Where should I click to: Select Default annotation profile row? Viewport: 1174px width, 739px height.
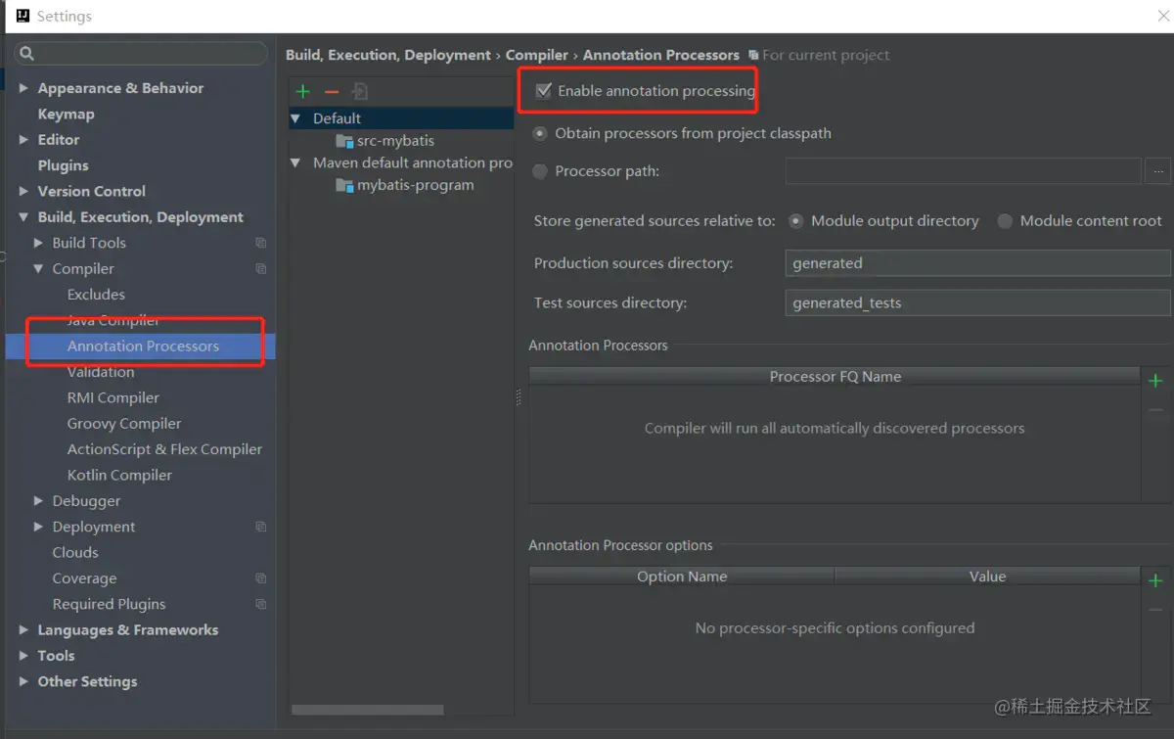[x=401, y=118]
